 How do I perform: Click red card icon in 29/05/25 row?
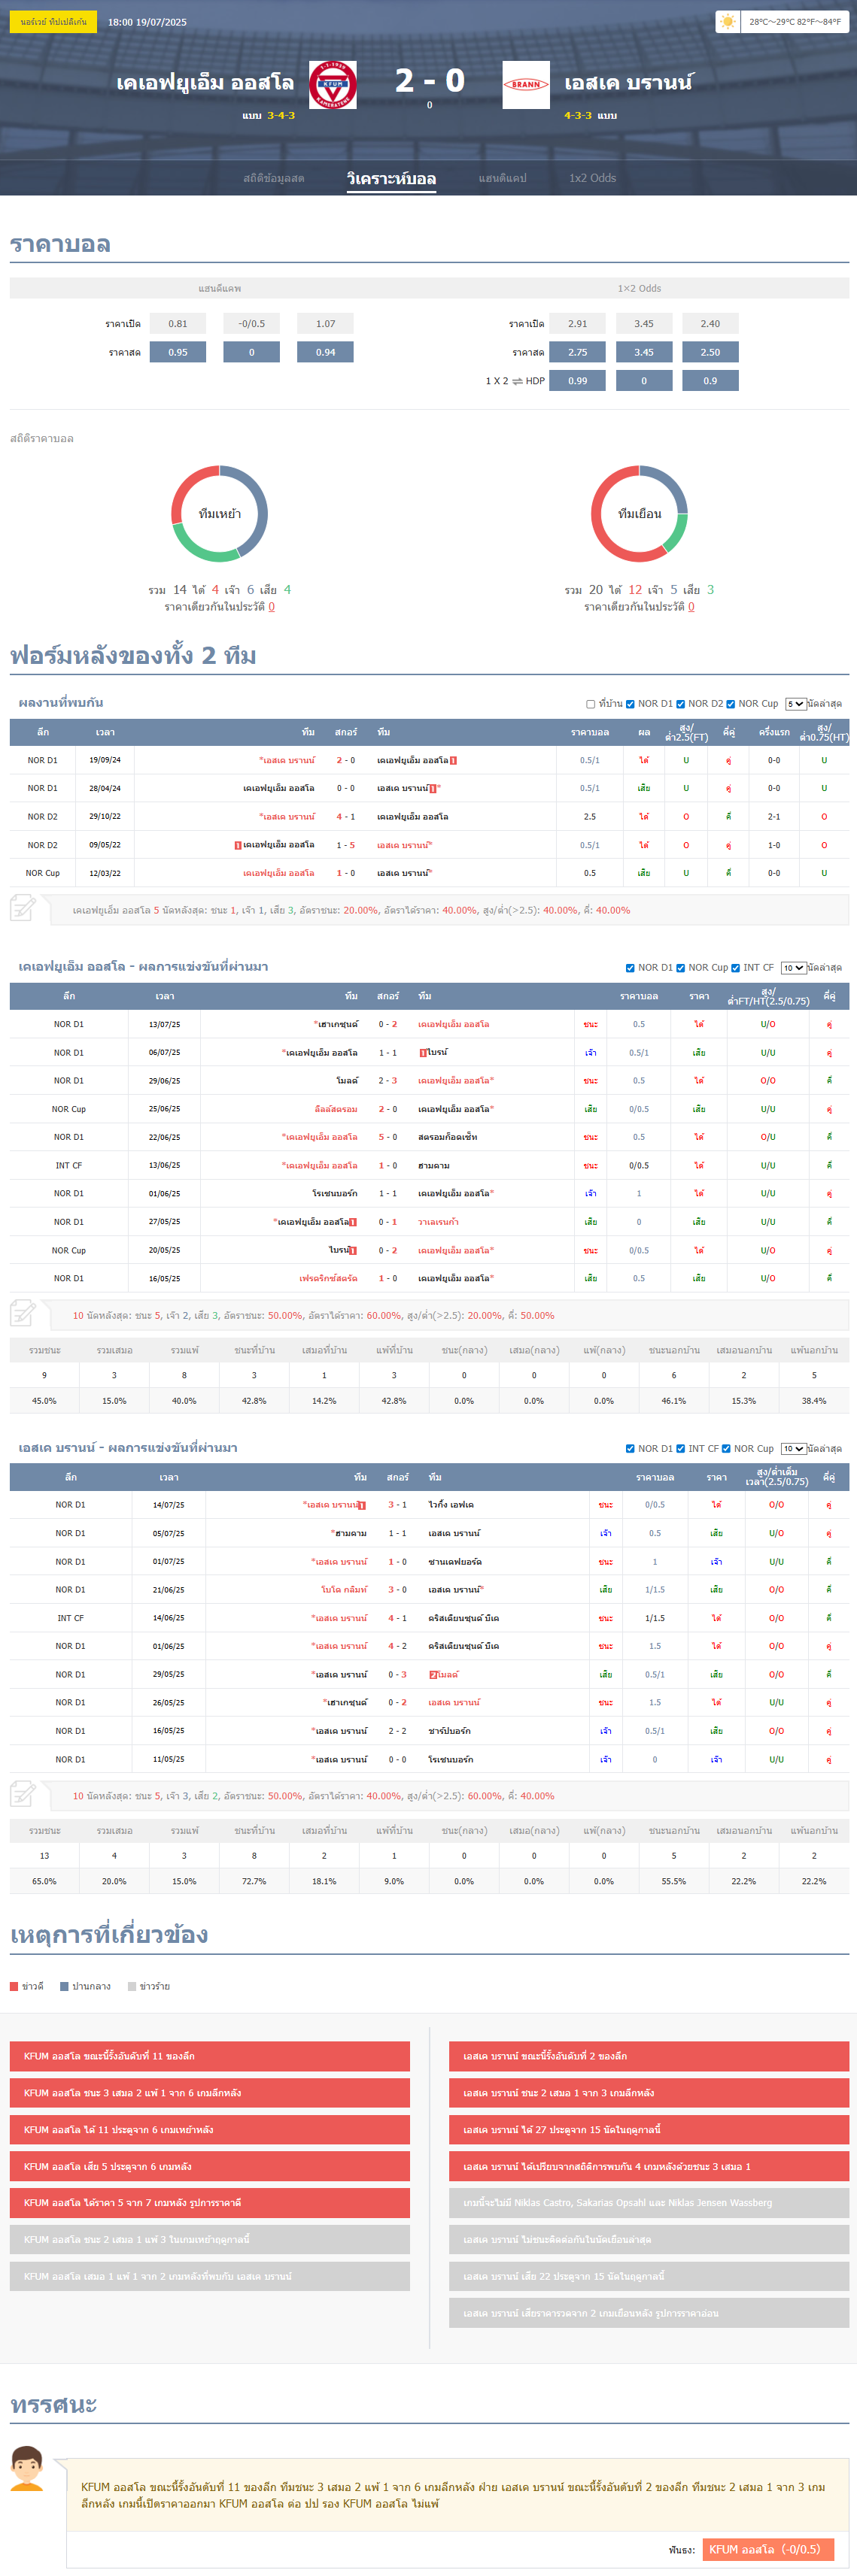coord(433,1675)
